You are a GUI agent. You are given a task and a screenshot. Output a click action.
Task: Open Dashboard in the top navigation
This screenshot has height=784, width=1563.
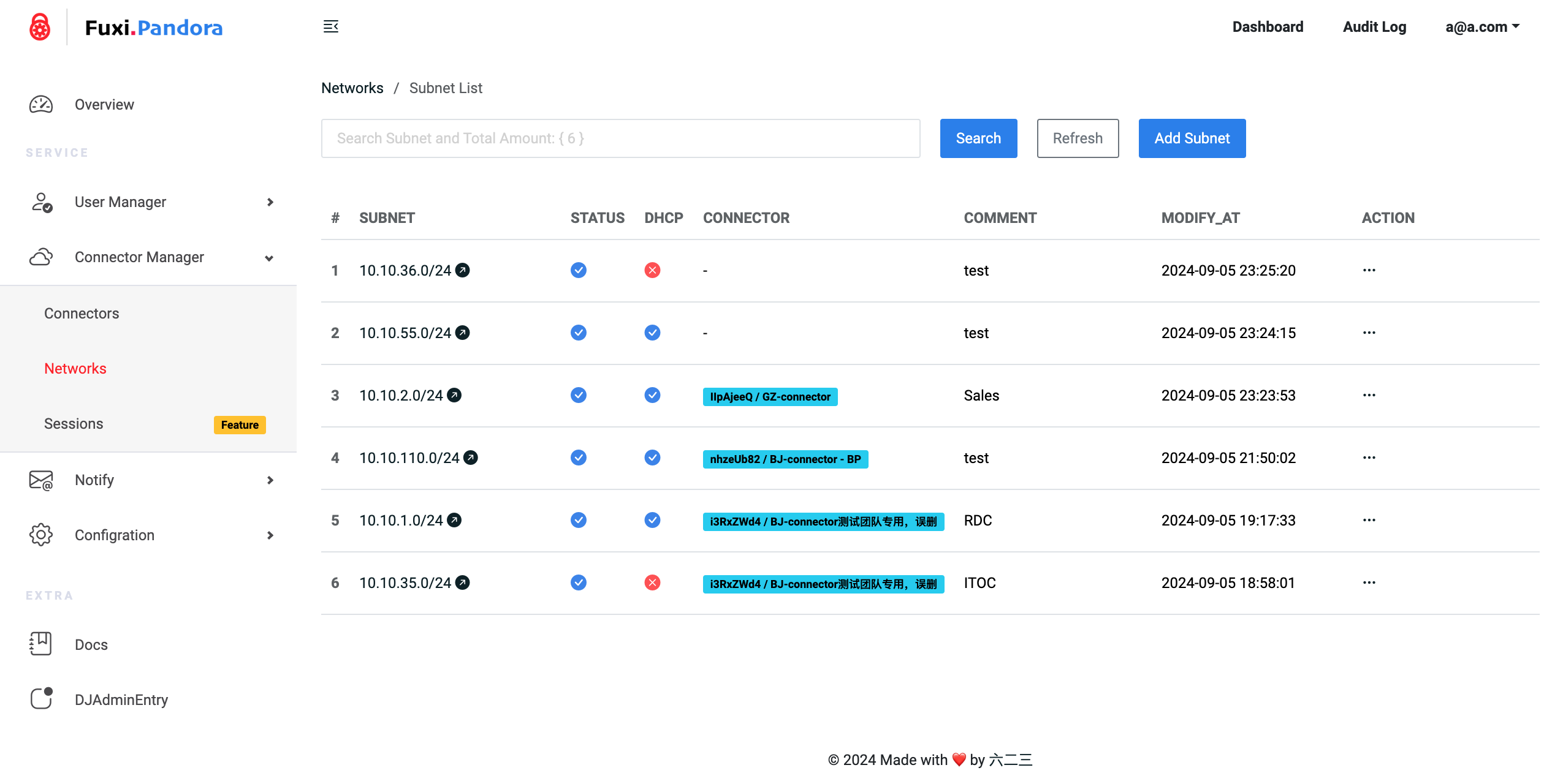click(1268, 27)
